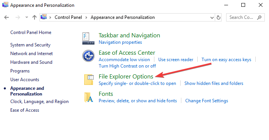This screenshot has width=269, height=140.
Task: Open Turn High Contrast on or off
Action: (x=127, y=66)
